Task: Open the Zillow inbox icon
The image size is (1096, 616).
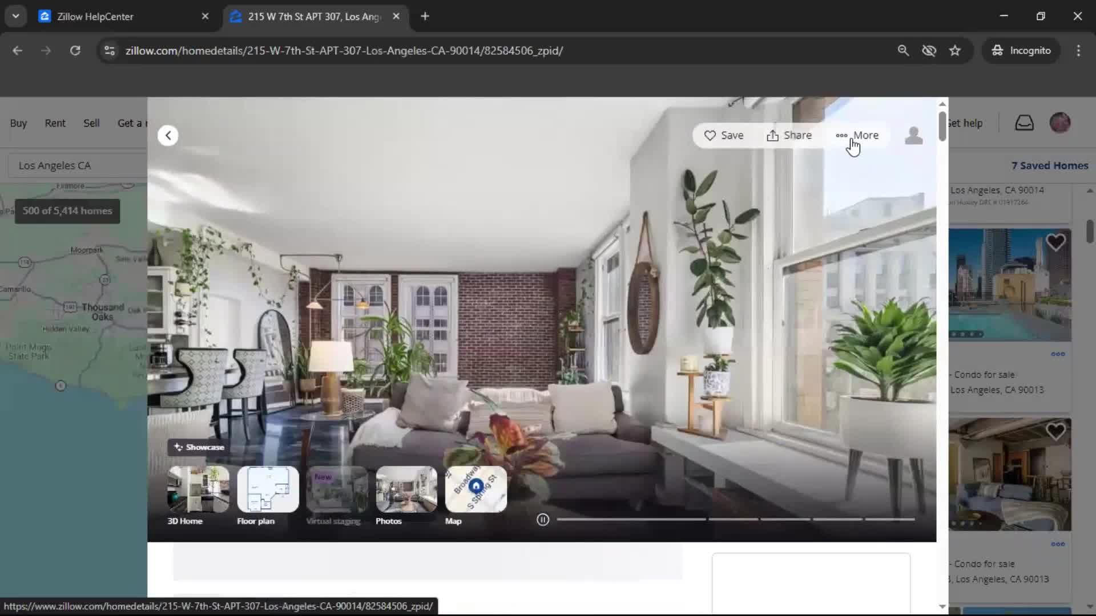Action: tap(1025, 123)
